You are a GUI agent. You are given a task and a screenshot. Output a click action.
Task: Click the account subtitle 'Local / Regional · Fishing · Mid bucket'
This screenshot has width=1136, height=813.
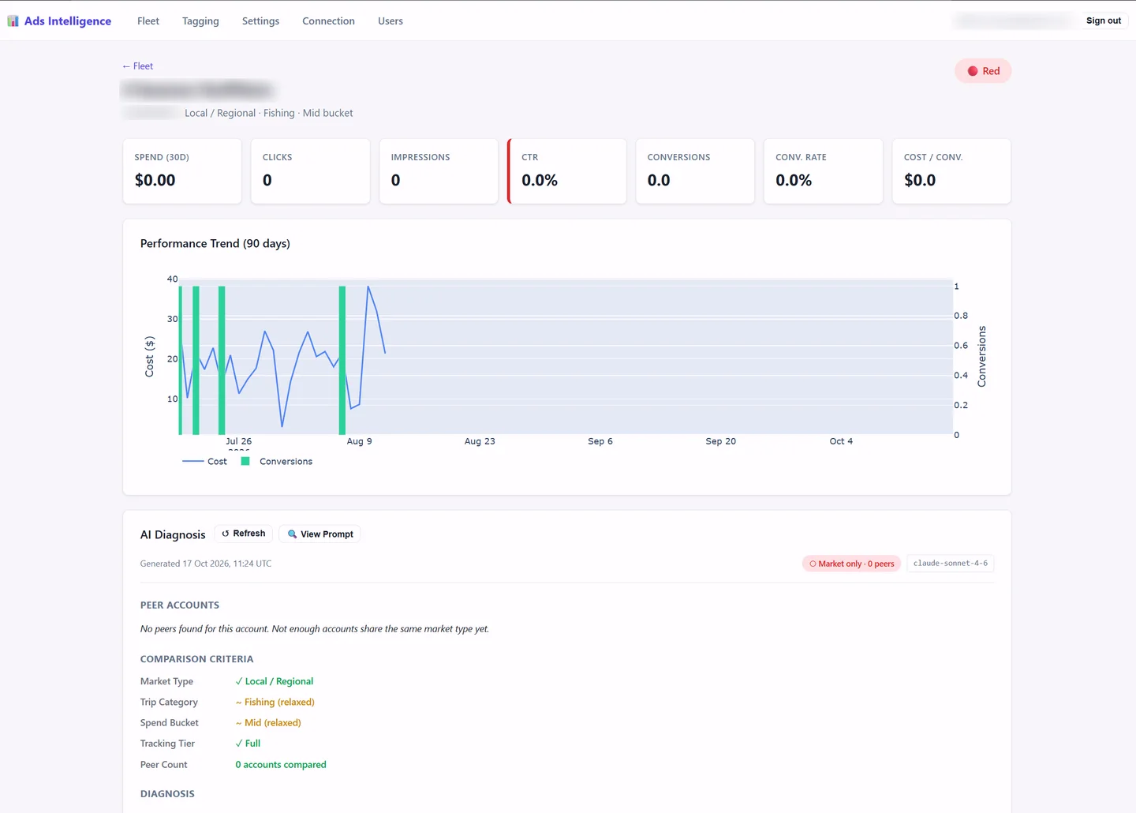coord(269,113)
